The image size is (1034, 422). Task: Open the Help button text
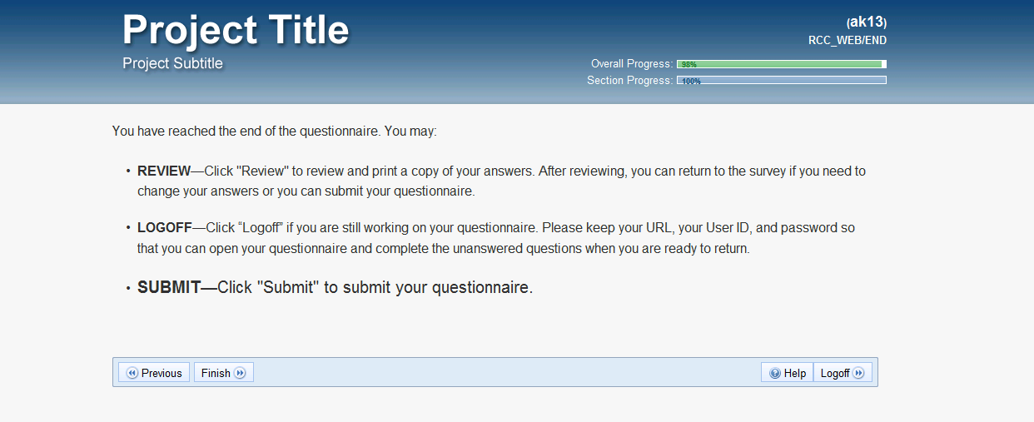[x=795, y=373]
